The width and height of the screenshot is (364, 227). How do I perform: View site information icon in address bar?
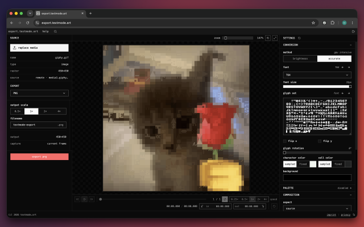pos(37,23)
